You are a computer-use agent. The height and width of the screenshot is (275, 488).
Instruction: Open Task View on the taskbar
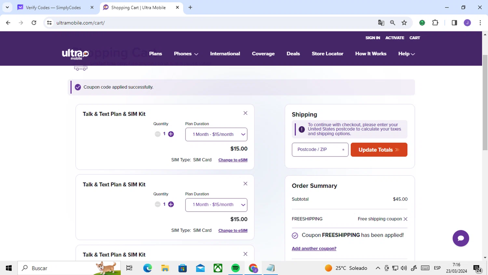(129, 268)
